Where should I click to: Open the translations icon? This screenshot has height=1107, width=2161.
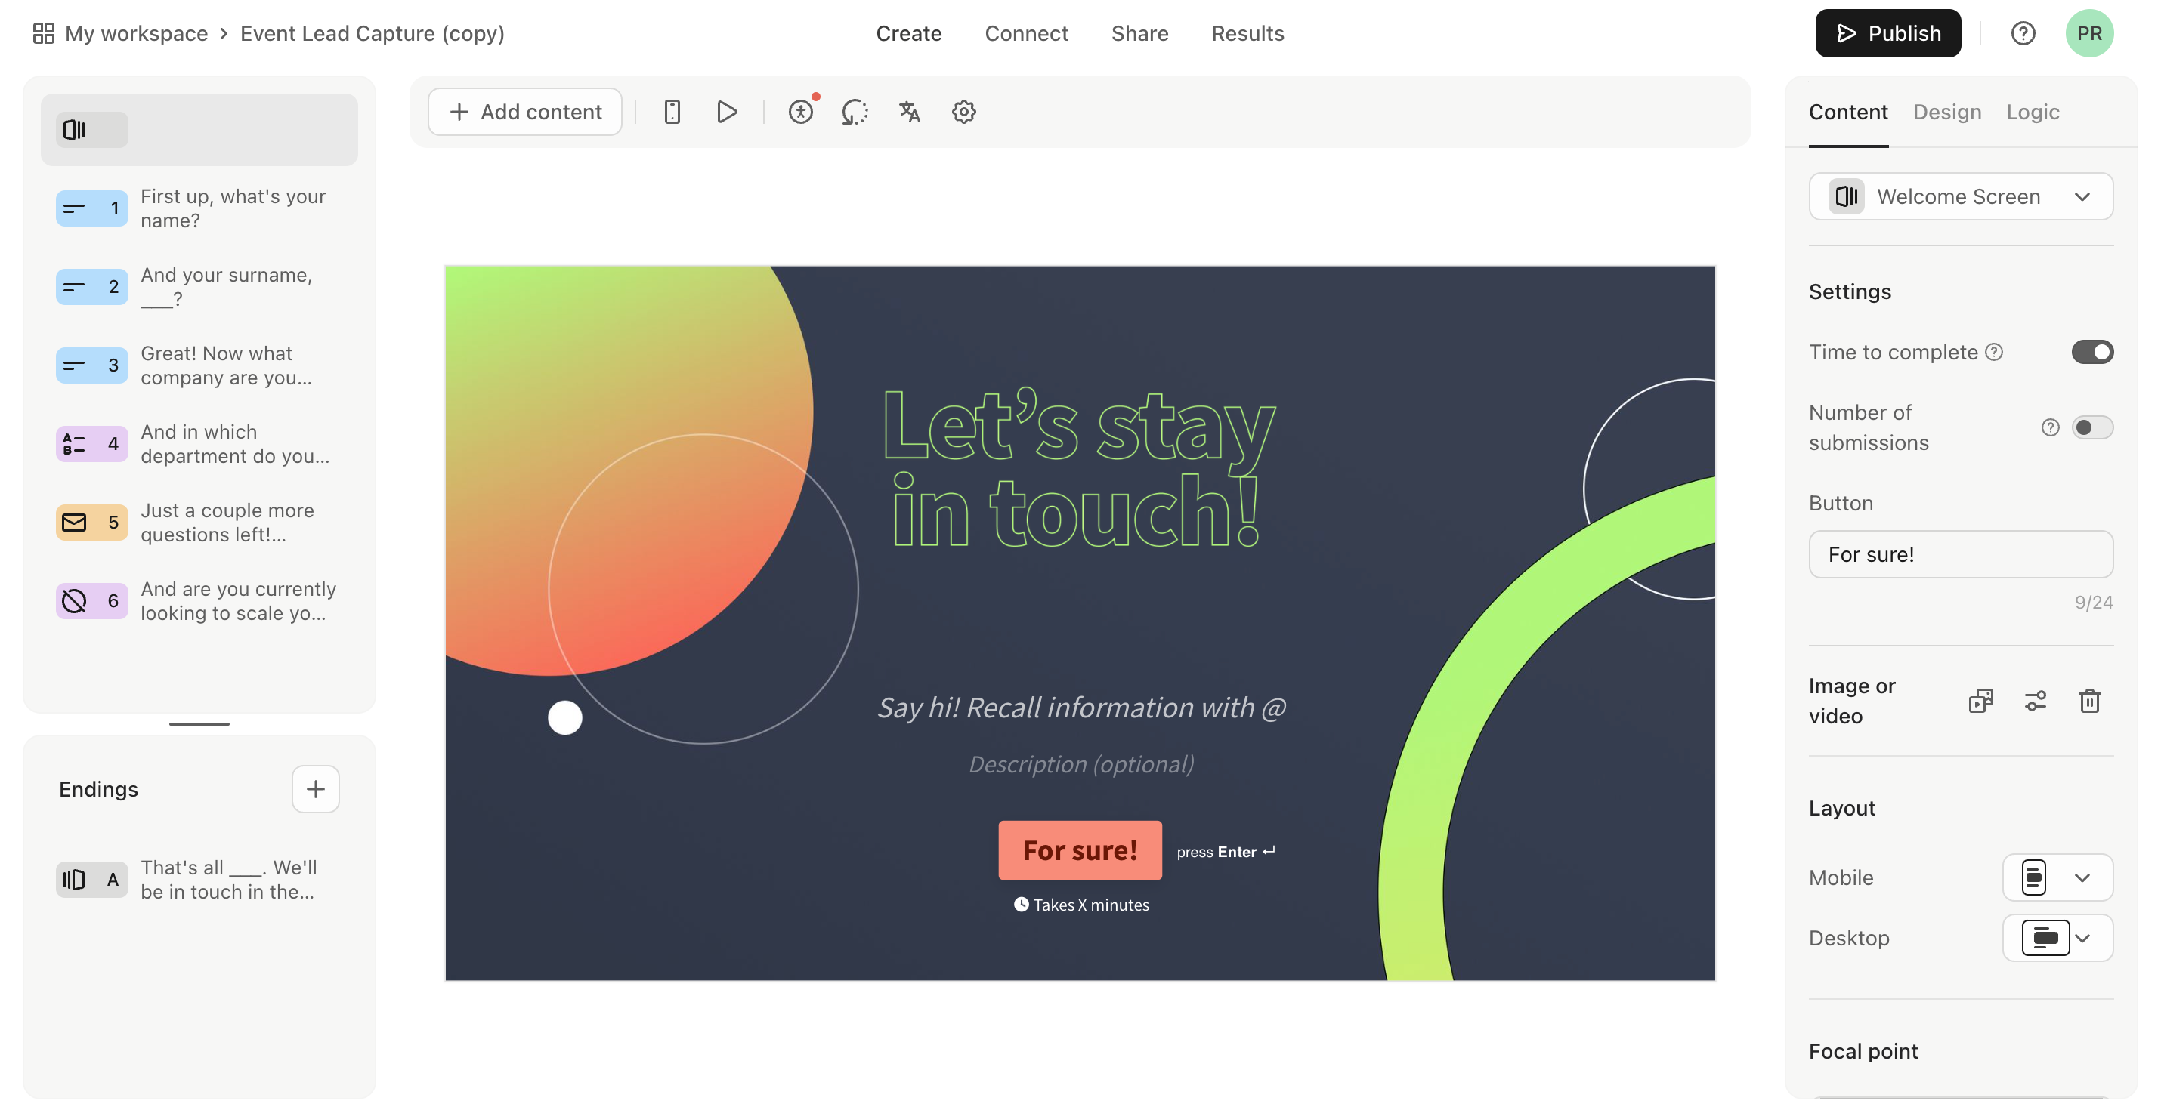pos(910,112)
